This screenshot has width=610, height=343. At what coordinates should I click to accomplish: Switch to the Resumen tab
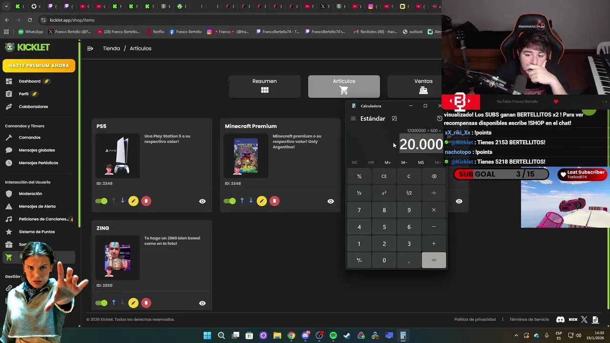(264, 86)
